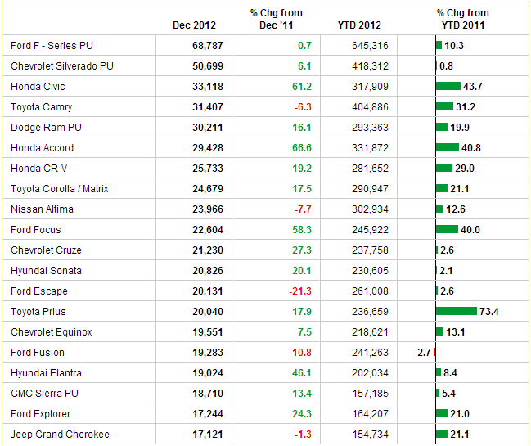This screenshot has height=446, width=531.
Task: Select the Toyota Corolla / Matrix row label
Action: 59,188
